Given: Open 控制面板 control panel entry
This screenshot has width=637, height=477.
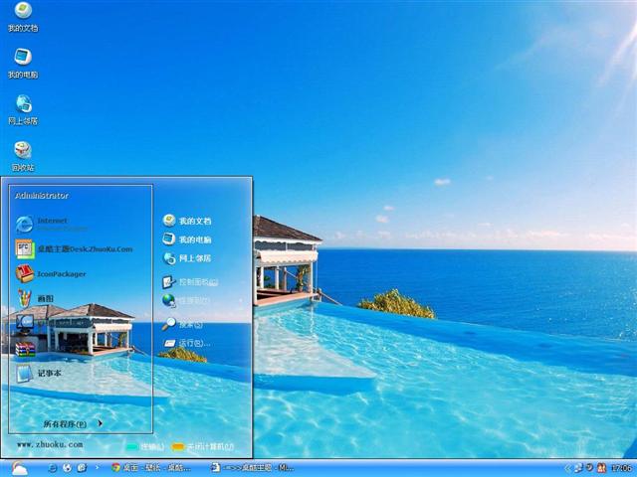Looking at the screenshot, I should click(190, 282).
